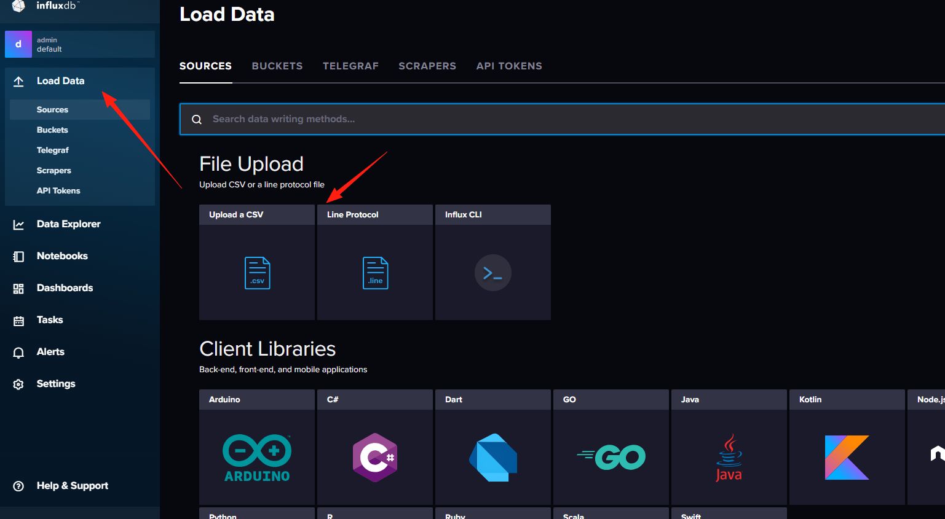Viewport: 945px width, 519px height.
Task: Open the Dashboards grid icon
Action: click(x=18, y=289)
